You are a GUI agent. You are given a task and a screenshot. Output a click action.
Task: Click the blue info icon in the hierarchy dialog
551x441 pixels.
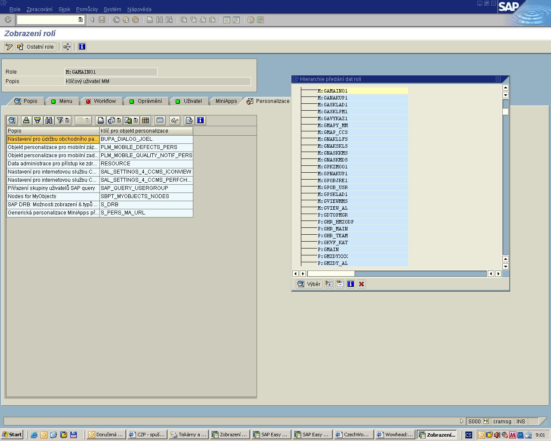(x=350, y=284)
